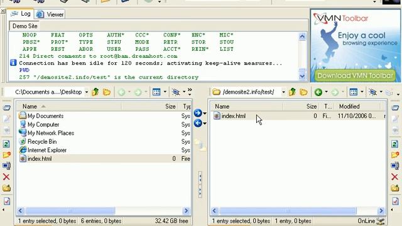Click the remote pane filter icon

pyautogui.click(x=372, y=92)
